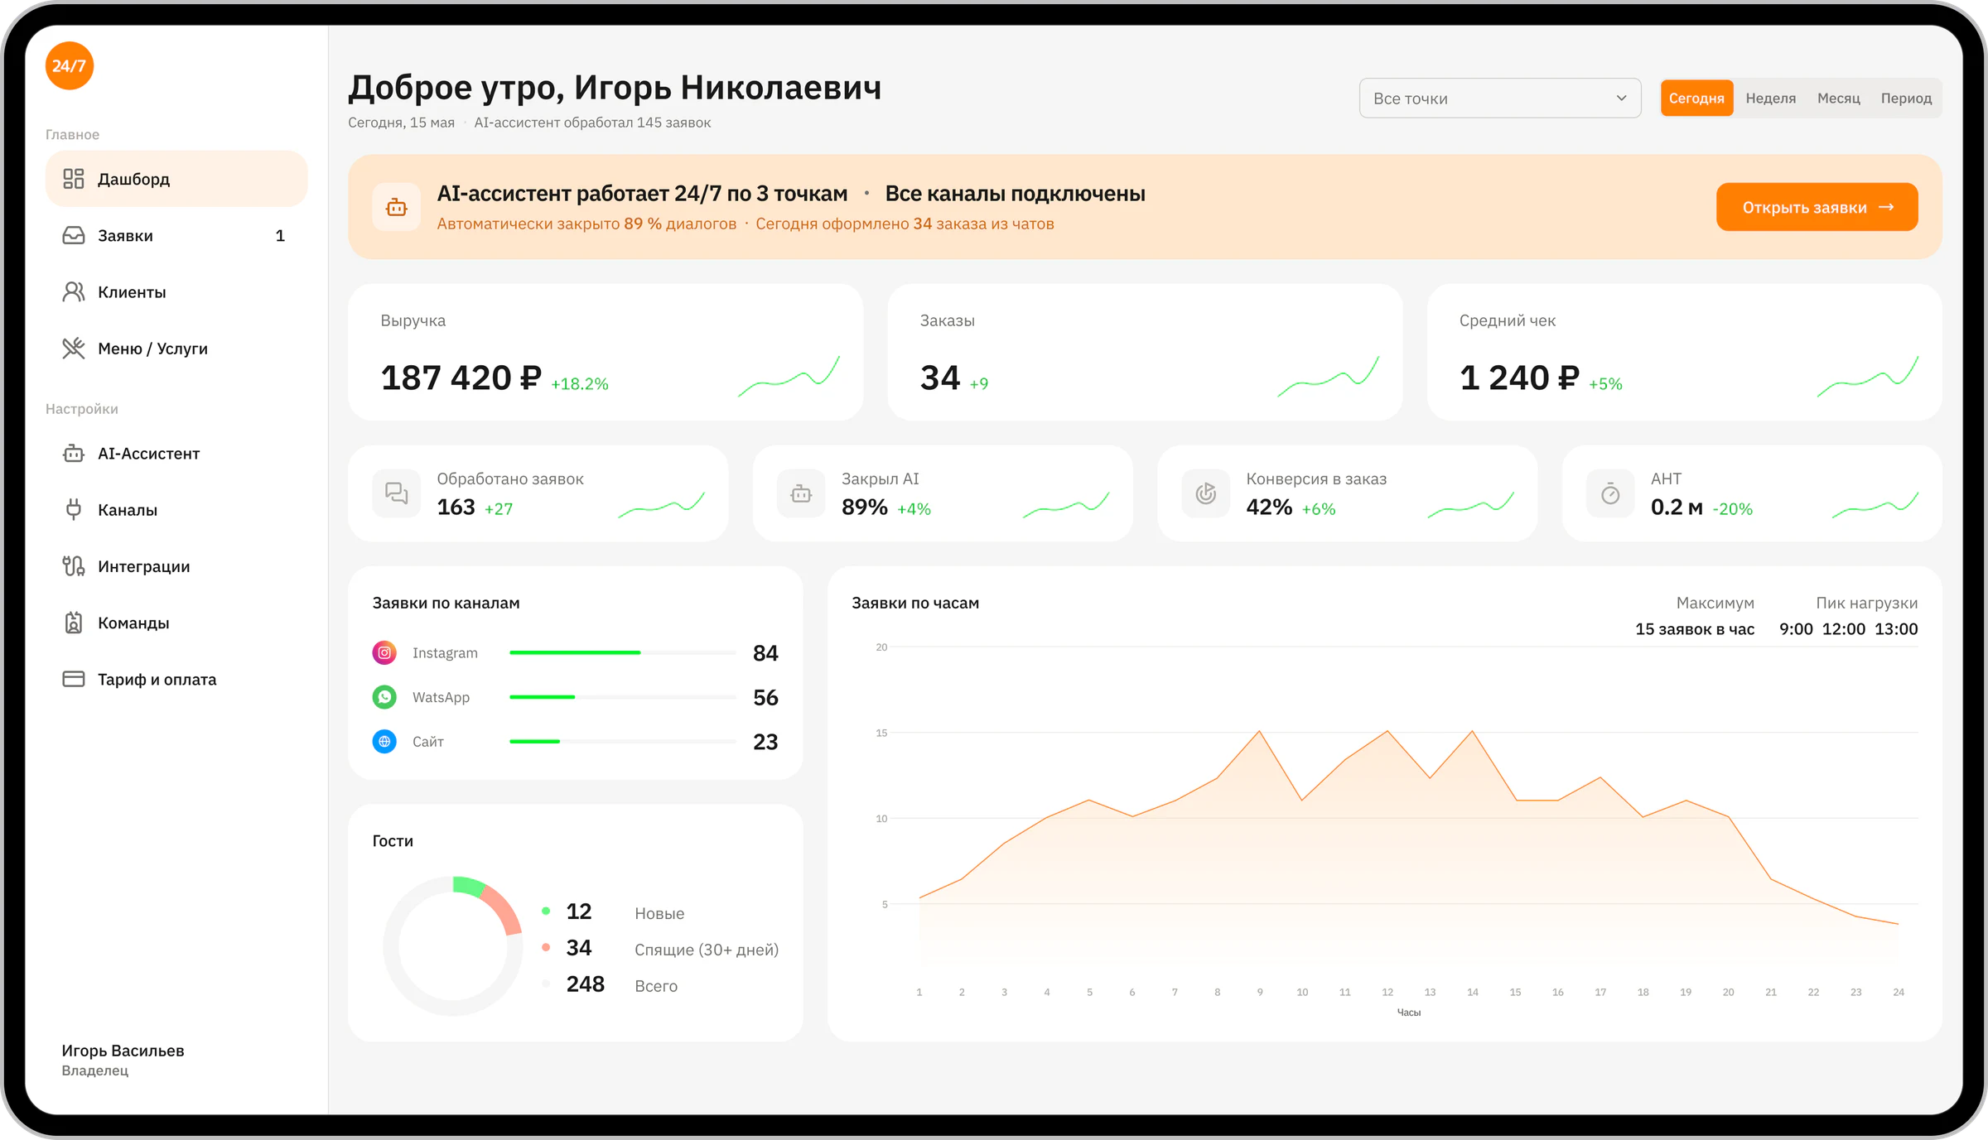Click the target icon on Конверсия в заказ card
This screenshot has width=1988, height=1140.
pos(1206,493)
